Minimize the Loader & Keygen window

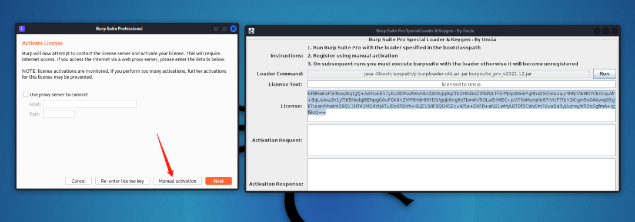coord(597,31)
